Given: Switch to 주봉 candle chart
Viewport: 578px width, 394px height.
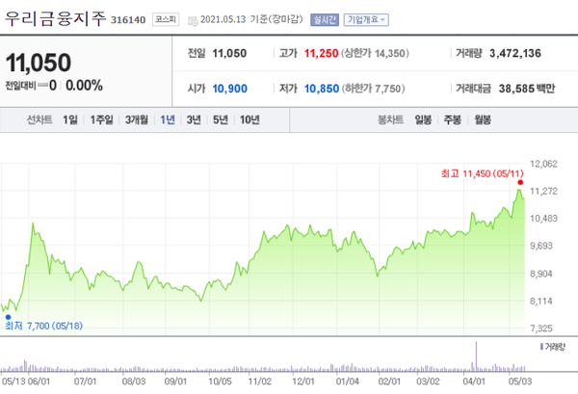Looking at the screenshot, I should 453,119.
